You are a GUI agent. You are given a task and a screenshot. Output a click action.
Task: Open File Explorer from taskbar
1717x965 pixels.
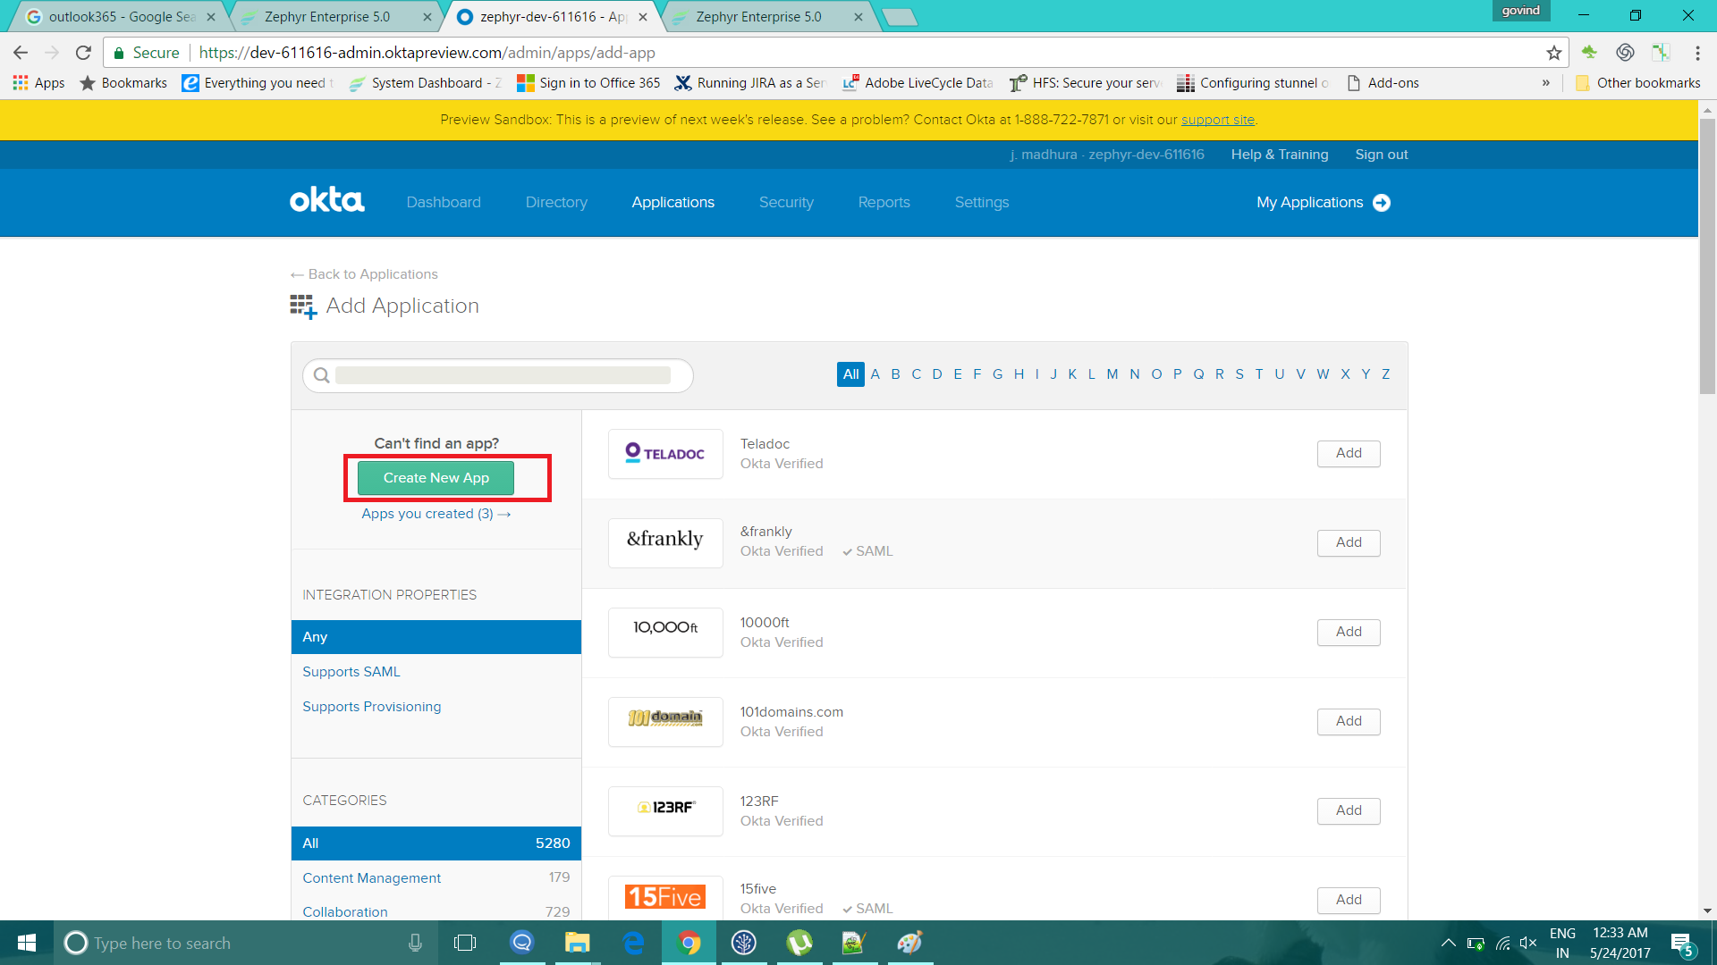click(577, 943)
